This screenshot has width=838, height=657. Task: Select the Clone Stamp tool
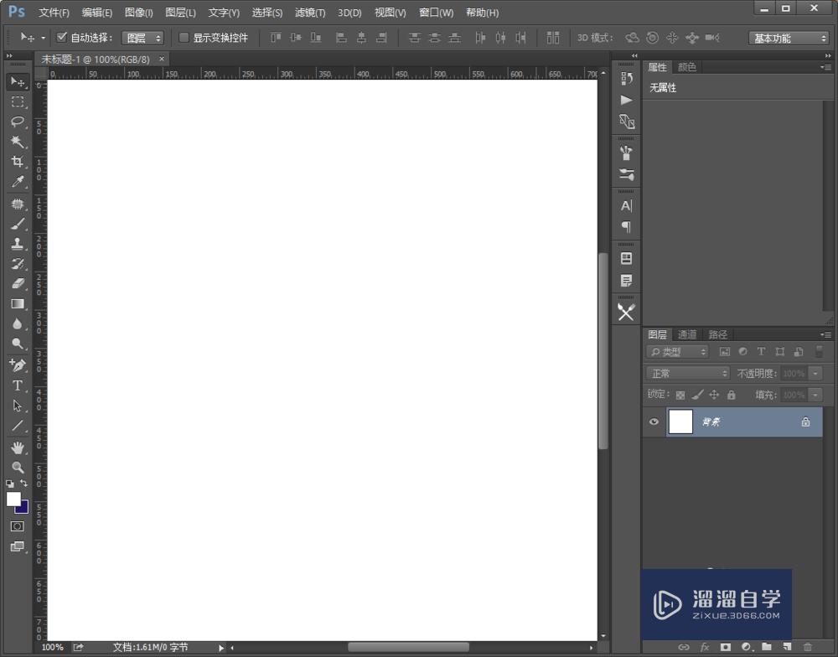[x=17, y=244]
